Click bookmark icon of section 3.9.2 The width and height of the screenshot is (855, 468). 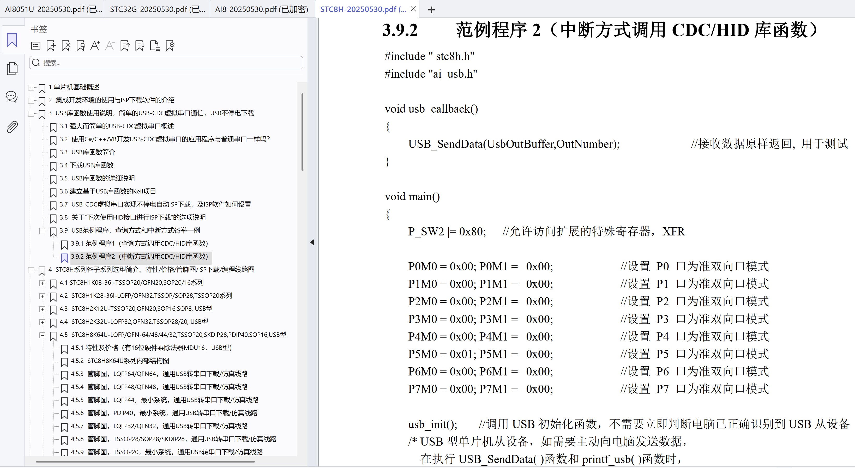(64, 258)
